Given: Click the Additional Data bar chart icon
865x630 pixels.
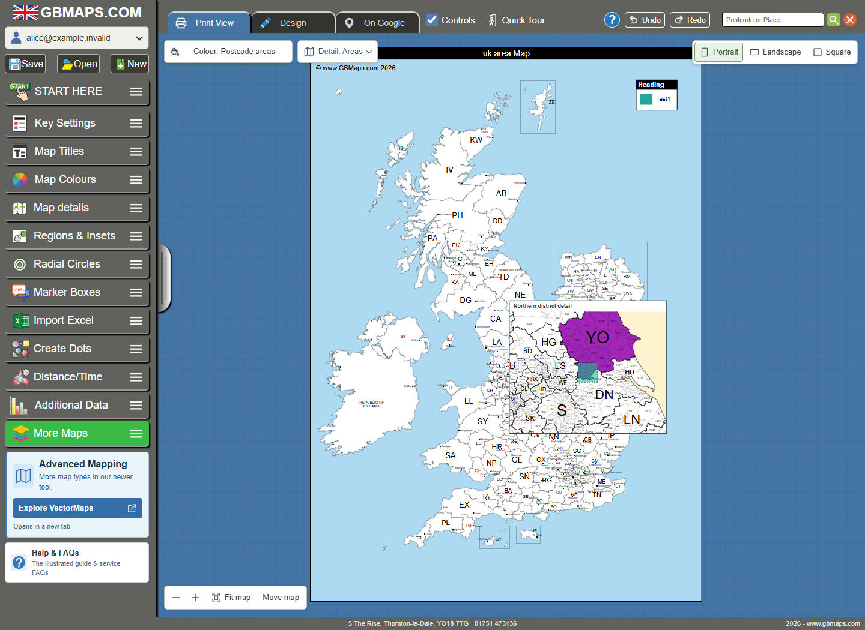Looking at the screenshot, I should click(19, 406).
